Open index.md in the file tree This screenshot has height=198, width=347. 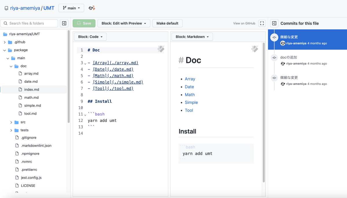pos(32,89)
